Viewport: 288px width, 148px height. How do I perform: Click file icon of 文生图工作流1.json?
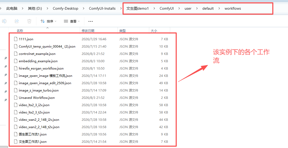pos(16,142)
